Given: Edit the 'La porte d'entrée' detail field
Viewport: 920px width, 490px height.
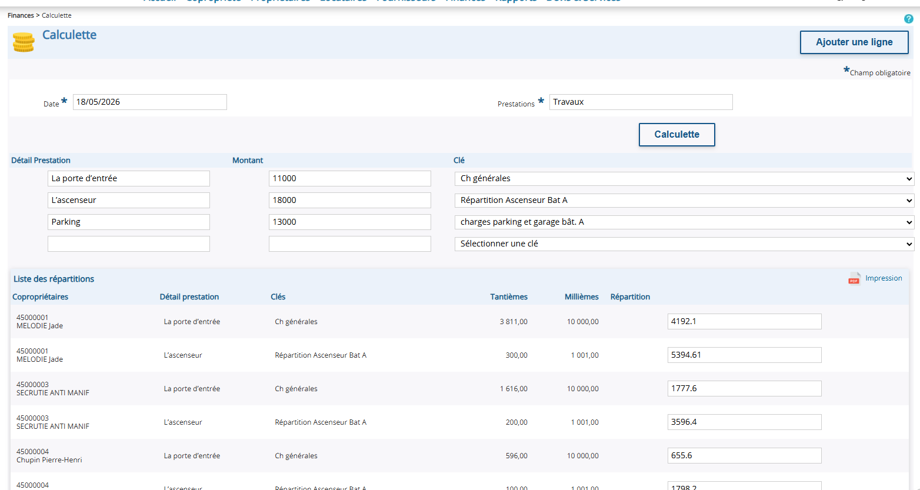Looking at the screenshot, I should [x=129, y=178].
